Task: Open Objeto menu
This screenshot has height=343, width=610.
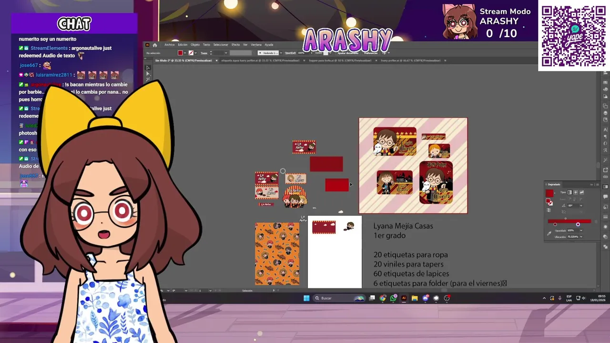Action: (x=195, y=45)
